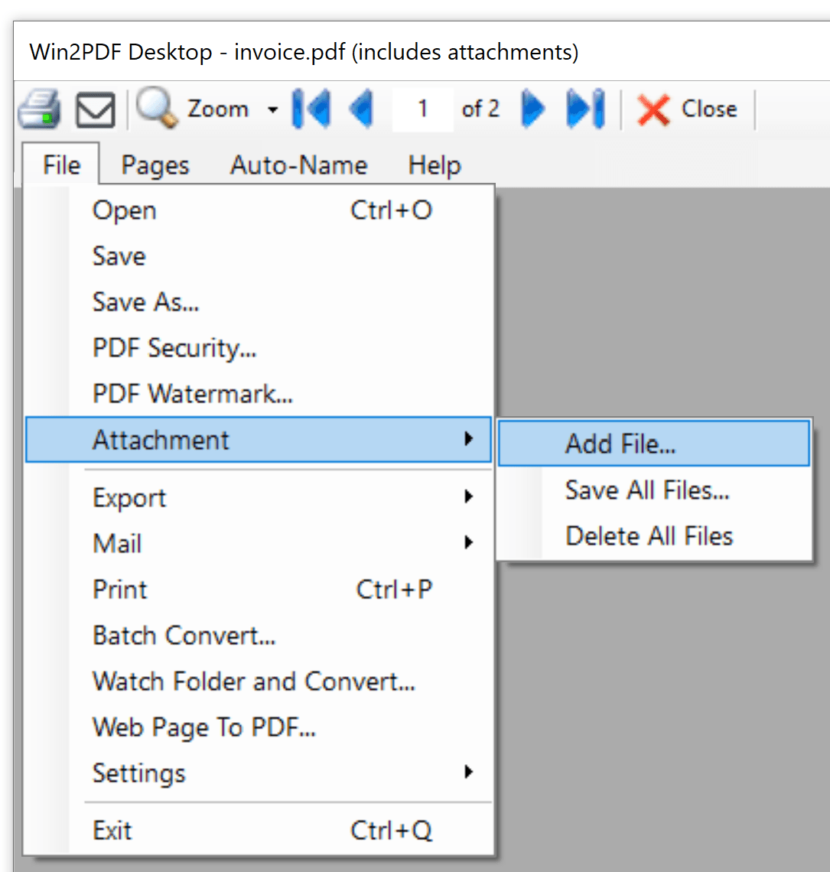Open the Pages menu

click(155, 165)
